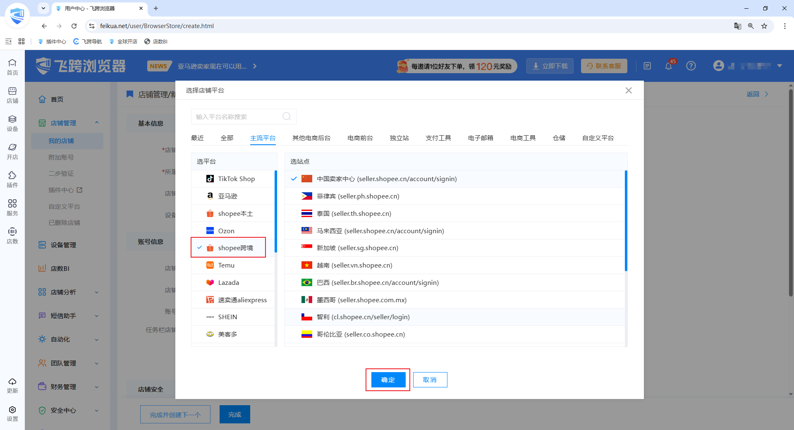Choose the 新加坡 (seller.sg.shopee.cn) site
The image size is (794, 430).
455,248
